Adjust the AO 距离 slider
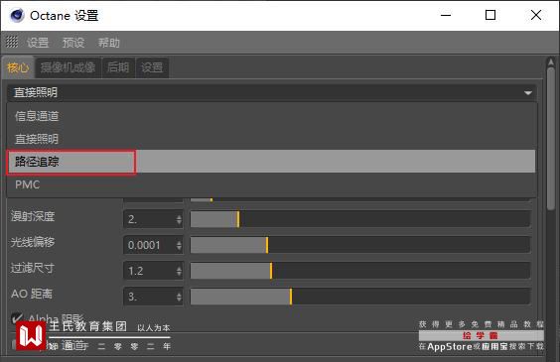Screen dimensions: 560x362 360,297
